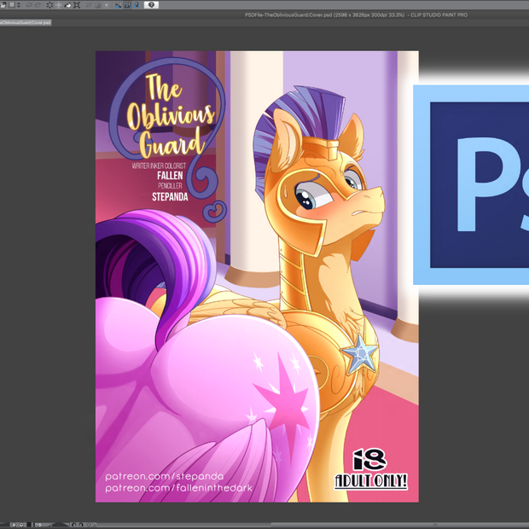Toggle Snap to Ruler
The image size is (529, 529).
click(x=118, y=5)
